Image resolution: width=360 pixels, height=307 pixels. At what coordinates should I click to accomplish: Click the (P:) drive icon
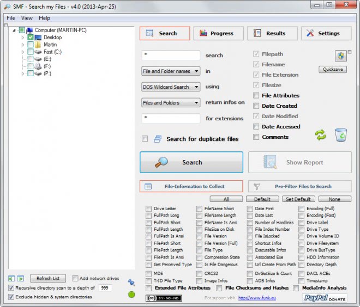point(38,73)
